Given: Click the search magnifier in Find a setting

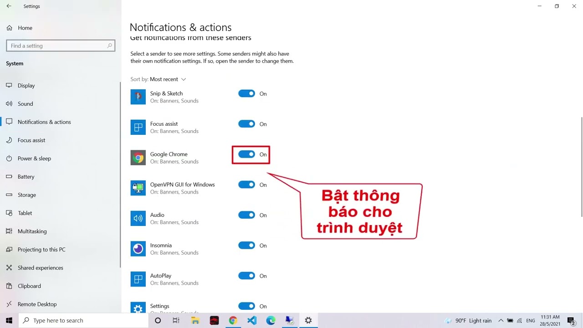Looking at the screenshot, I should (109, 46).
